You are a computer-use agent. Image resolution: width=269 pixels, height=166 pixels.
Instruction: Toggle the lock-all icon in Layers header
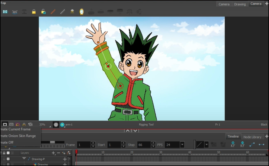[x=4, y=153]
